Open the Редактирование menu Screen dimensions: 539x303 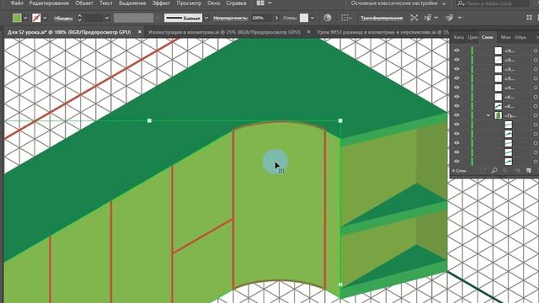49,3
